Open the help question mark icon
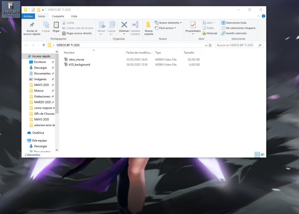299x214 pixels. 263,16
